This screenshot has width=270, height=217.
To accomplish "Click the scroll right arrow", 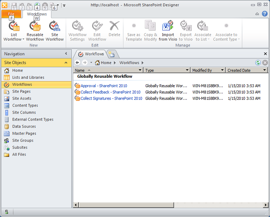I will click(266, 205).
